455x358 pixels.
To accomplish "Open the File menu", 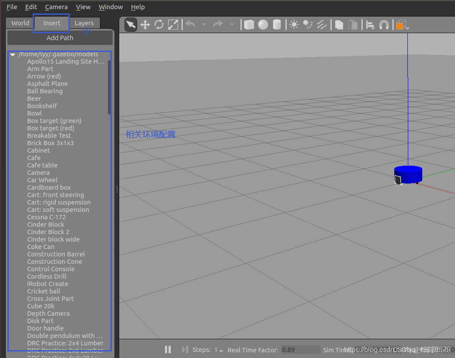I will coord(12,7).
